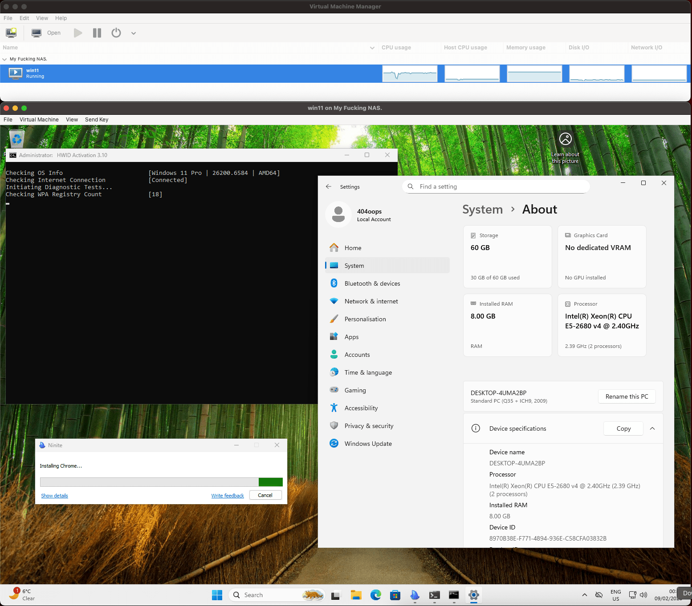This screenshot has height=606, width=692.
Task: Open the Virtual Machine menu of win11 viewer
Action: point(39,120)
